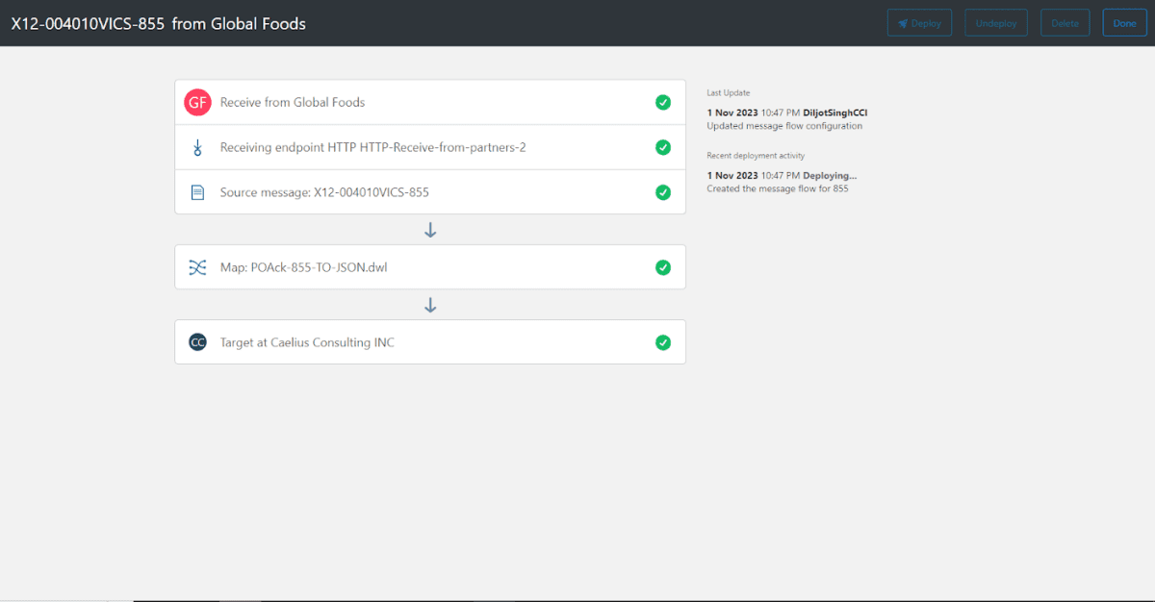Click Updated message flow configuration text

click(784, 126)
